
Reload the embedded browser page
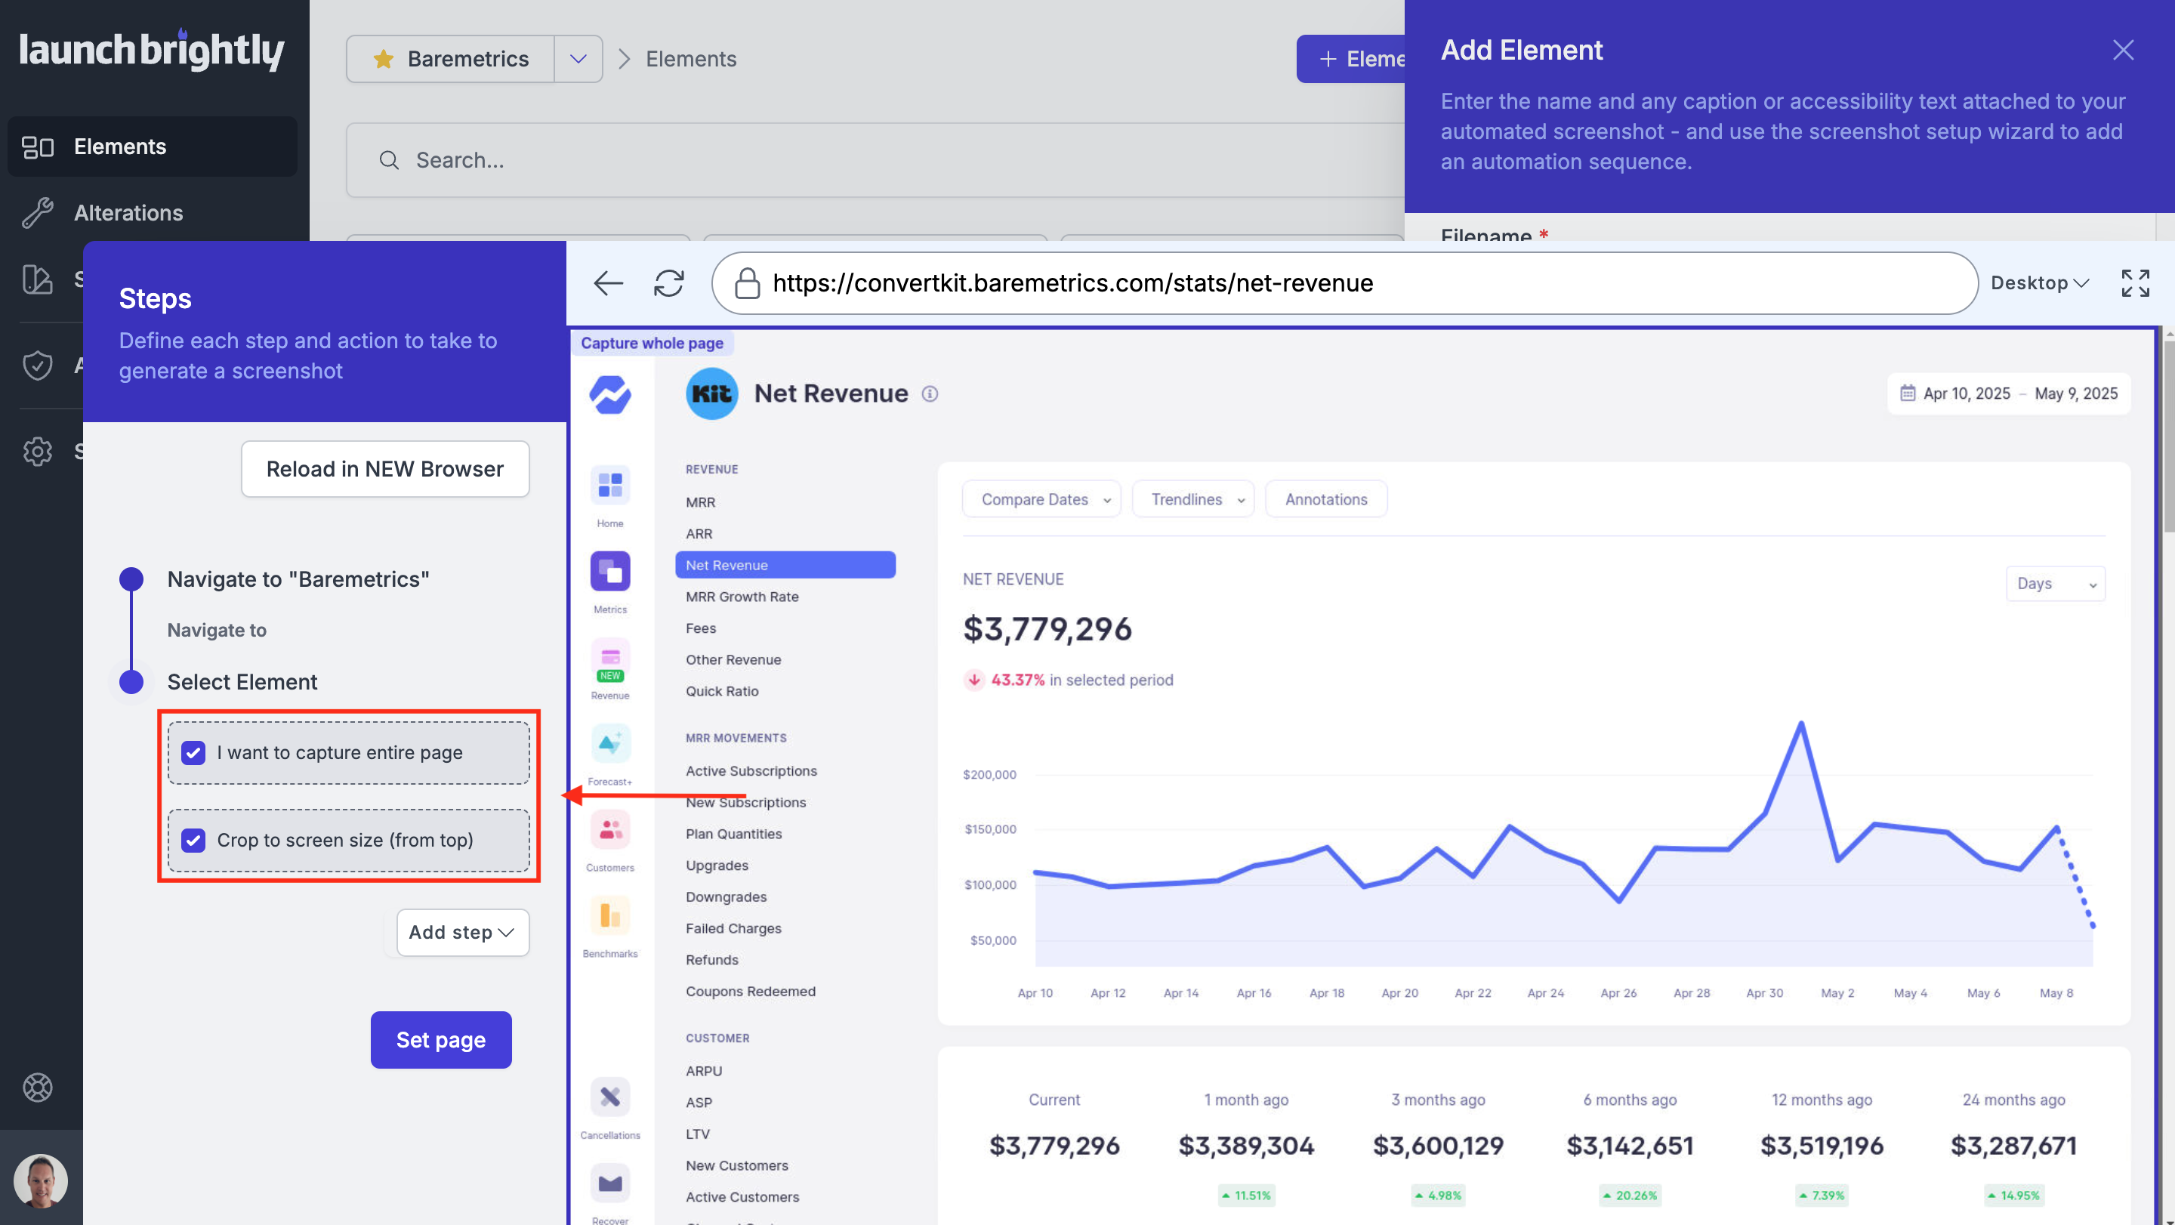tap(668, 284)
